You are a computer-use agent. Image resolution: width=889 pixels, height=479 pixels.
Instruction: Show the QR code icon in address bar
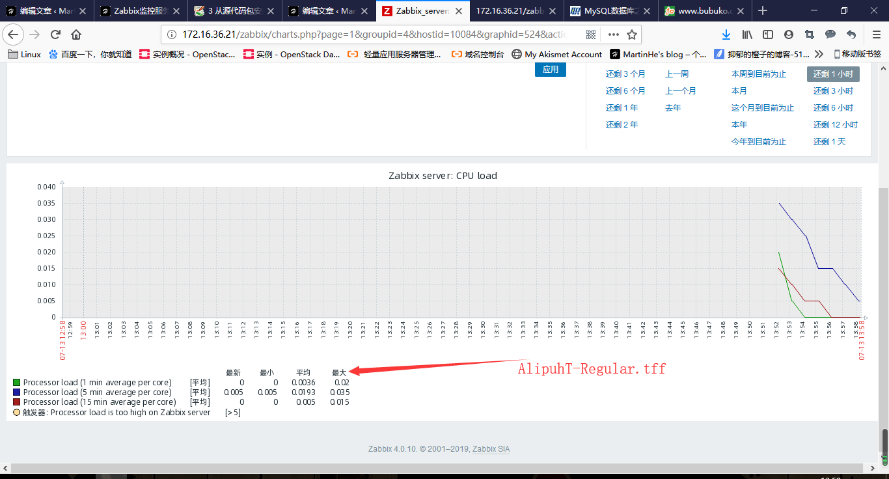[591, 34]
